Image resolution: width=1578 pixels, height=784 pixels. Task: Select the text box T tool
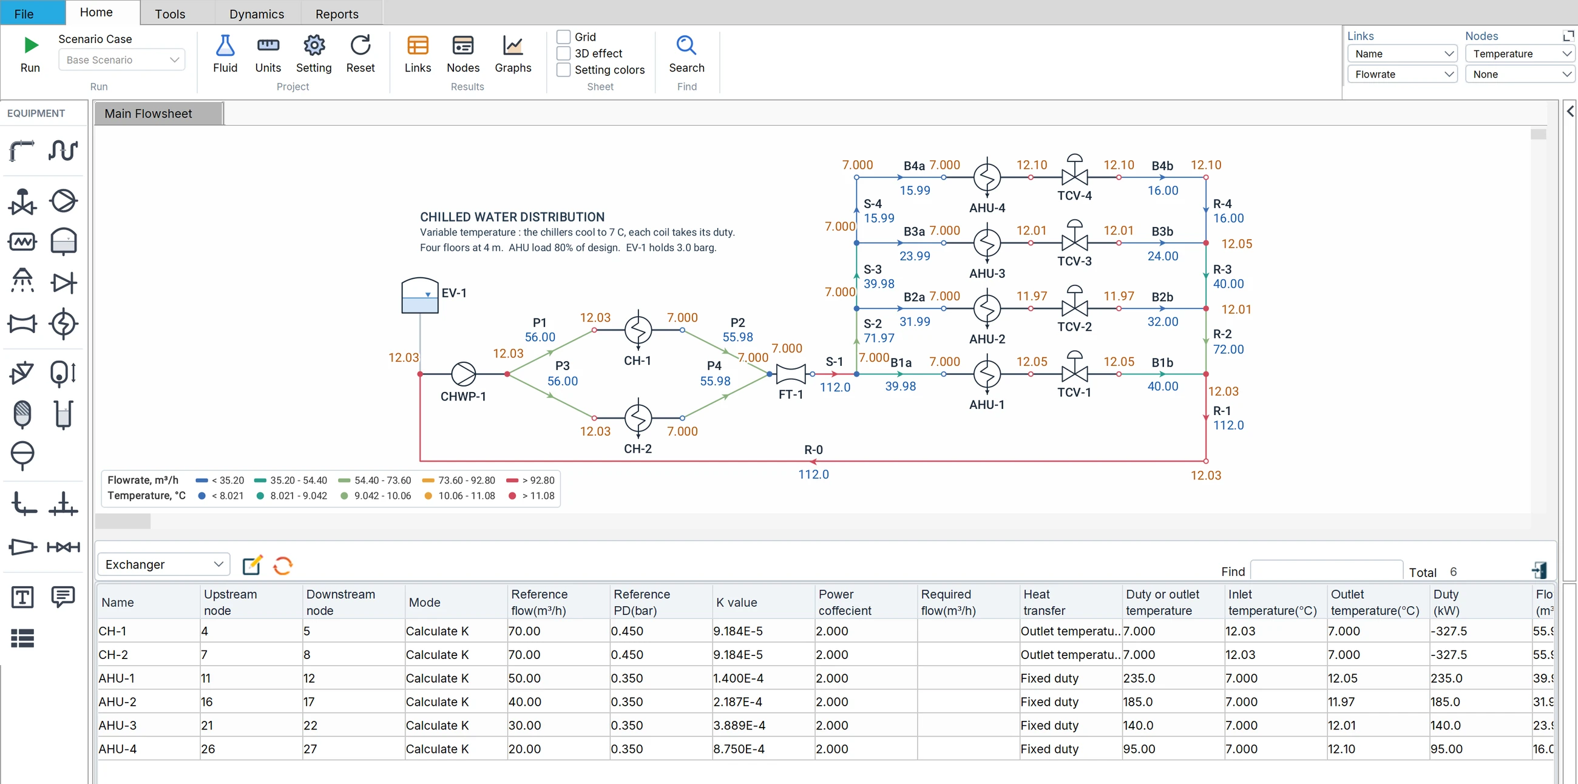tap(22, 596)
